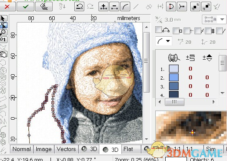Click the Flat view button

click(128, 149)
